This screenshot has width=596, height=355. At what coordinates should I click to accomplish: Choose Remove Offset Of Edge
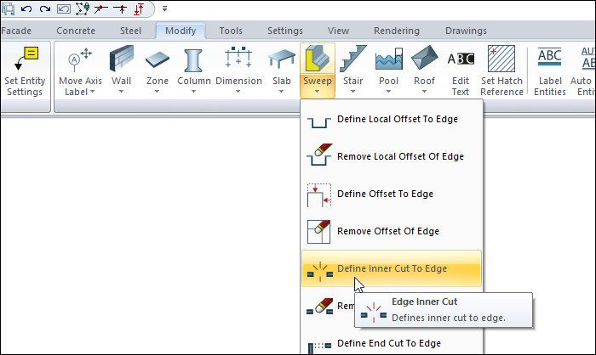[x=387, y=231]
